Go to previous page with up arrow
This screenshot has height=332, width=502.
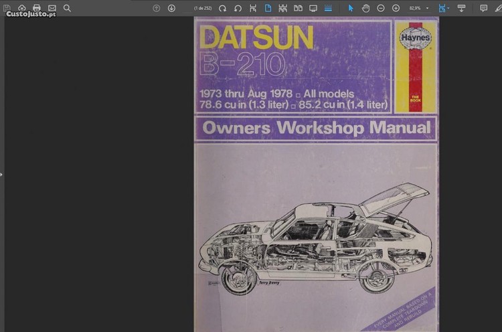(x=157, y=8)
